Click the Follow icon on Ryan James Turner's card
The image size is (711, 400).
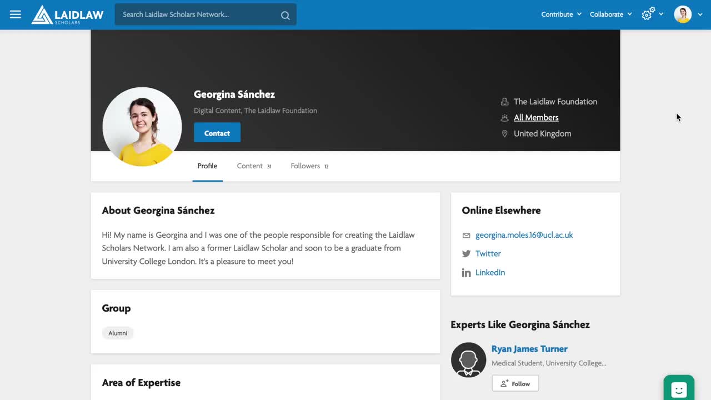[504, 383]
